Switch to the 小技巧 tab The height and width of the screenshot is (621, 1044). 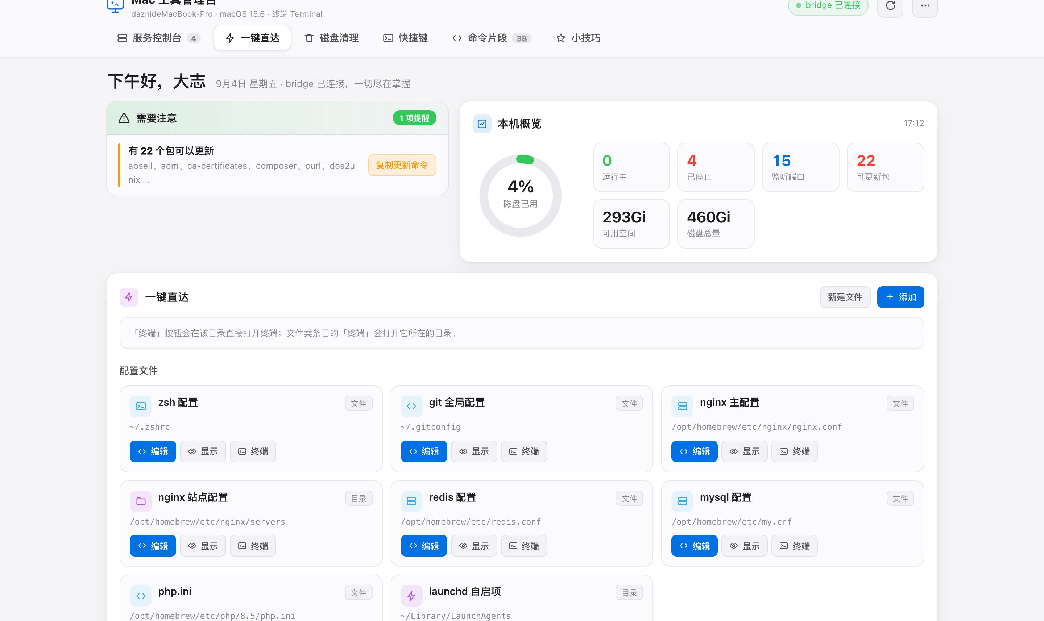[579, 38]
